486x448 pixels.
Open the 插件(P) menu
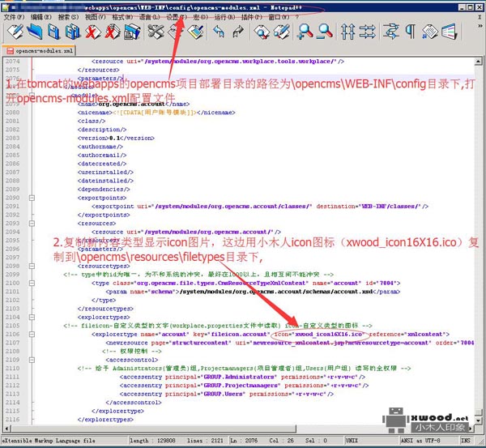click(252, 17)
